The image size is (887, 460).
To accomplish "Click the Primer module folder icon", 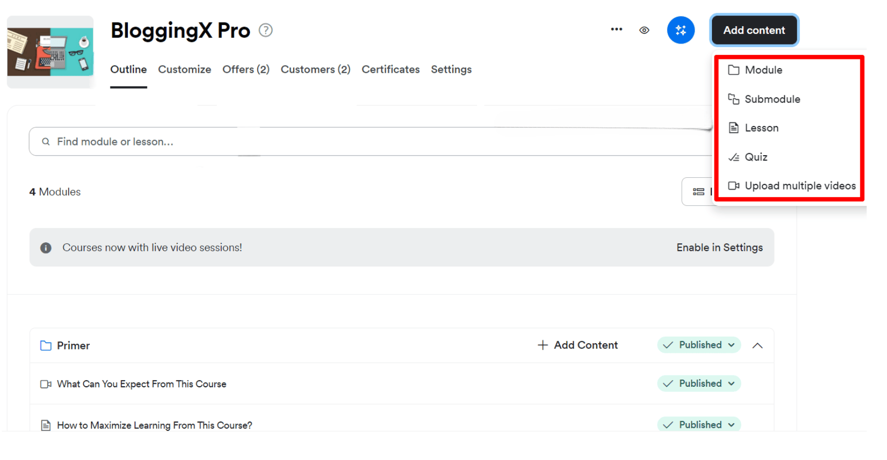I will coord(46,346).
